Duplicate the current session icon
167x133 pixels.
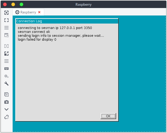(6, 94)
